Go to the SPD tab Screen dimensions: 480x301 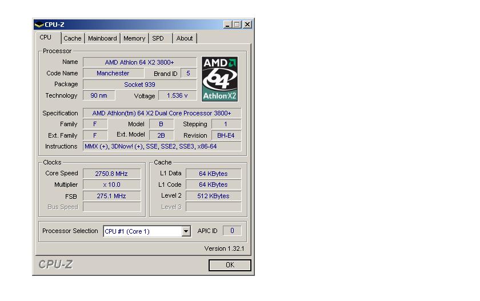pos(158,38)
